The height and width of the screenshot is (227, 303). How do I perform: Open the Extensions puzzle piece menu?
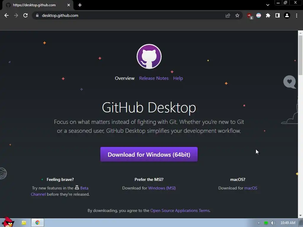(268, 15)
